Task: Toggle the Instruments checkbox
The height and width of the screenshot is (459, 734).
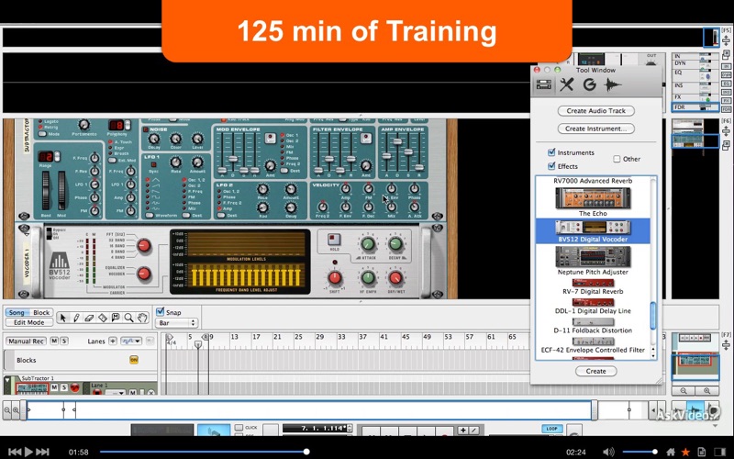Action: pyautogui.click(x=551, y=152)
